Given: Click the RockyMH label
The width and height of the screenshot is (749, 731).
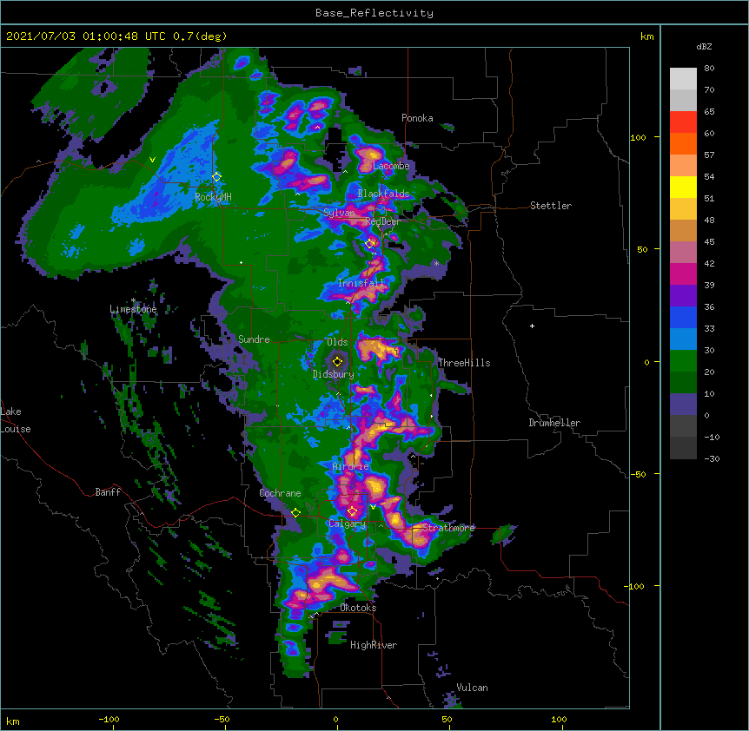Looking at the screenshot, I should click(x=213, y=197).
